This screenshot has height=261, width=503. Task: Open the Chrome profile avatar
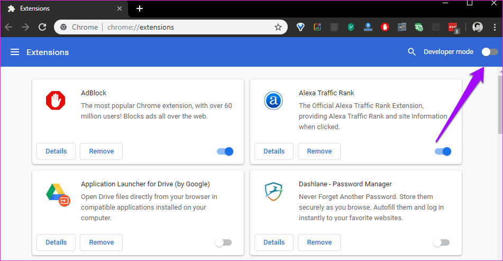[x=477, y=28]
